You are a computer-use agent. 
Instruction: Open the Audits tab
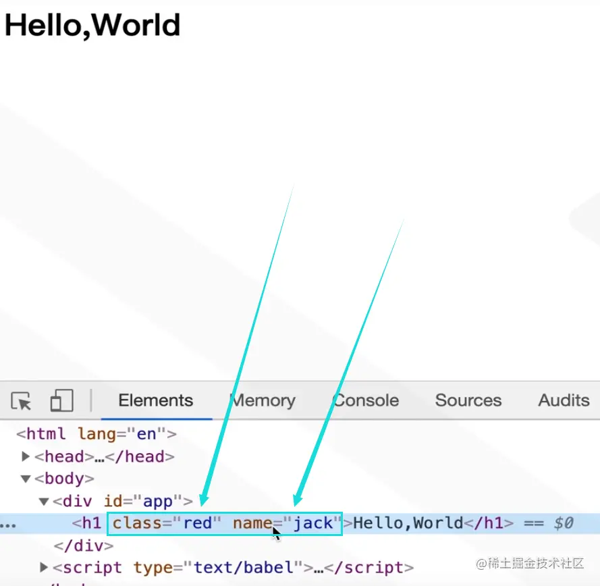pyautogui.click(x=564, y=400)
